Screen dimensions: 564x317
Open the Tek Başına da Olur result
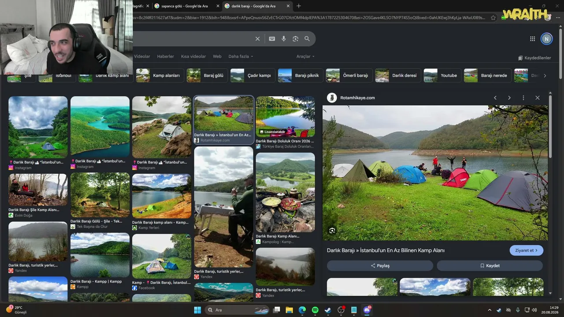tap(100, 201)
